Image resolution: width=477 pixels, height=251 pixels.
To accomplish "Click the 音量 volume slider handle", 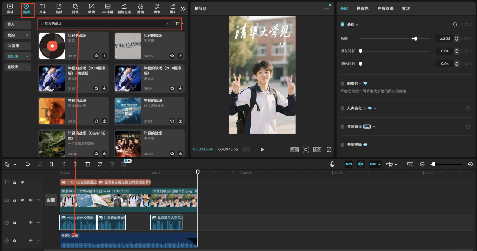I will [x=416, y=38].
